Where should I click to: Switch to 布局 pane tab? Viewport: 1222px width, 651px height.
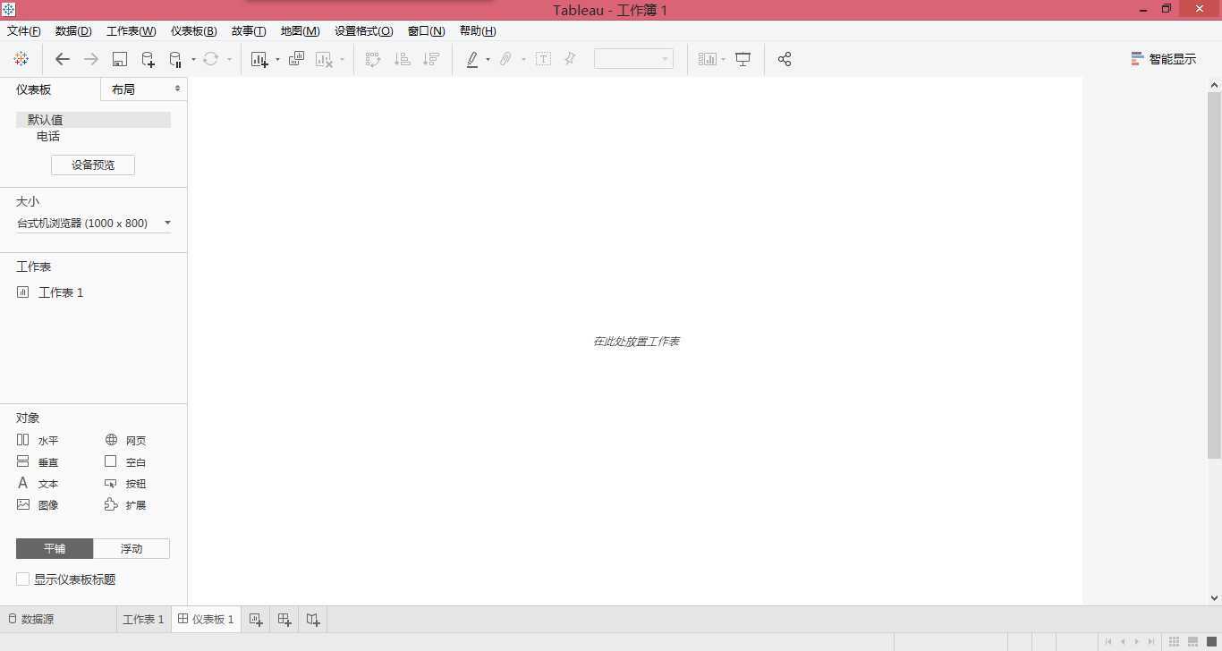(143, 89)
